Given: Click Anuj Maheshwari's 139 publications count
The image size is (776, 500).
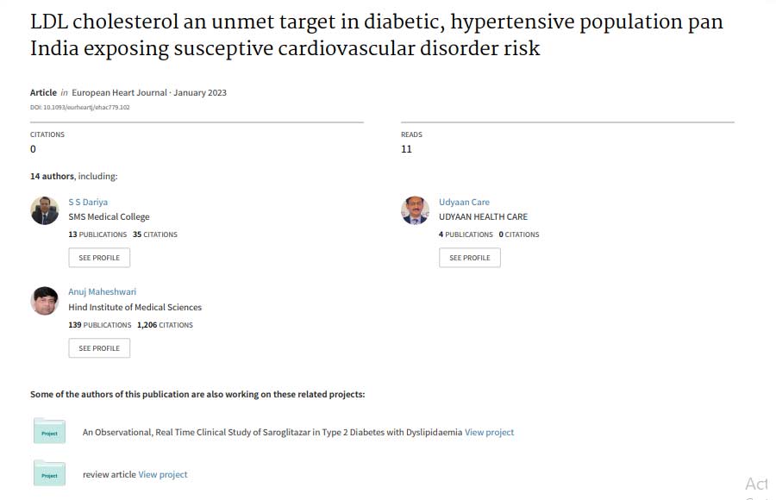Looking at the screenshot, I should coord(100,325).
